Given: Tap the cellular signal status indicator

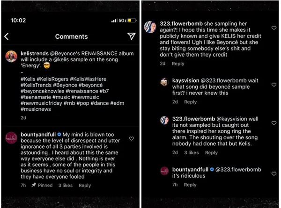Looking at the screenshot, I should [x=115, y=21].
